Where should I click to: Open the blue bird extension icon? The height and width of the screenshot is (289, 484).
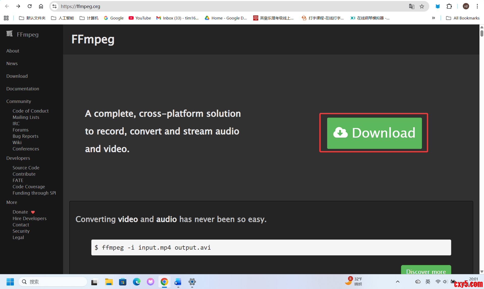[x=438, y=6]
